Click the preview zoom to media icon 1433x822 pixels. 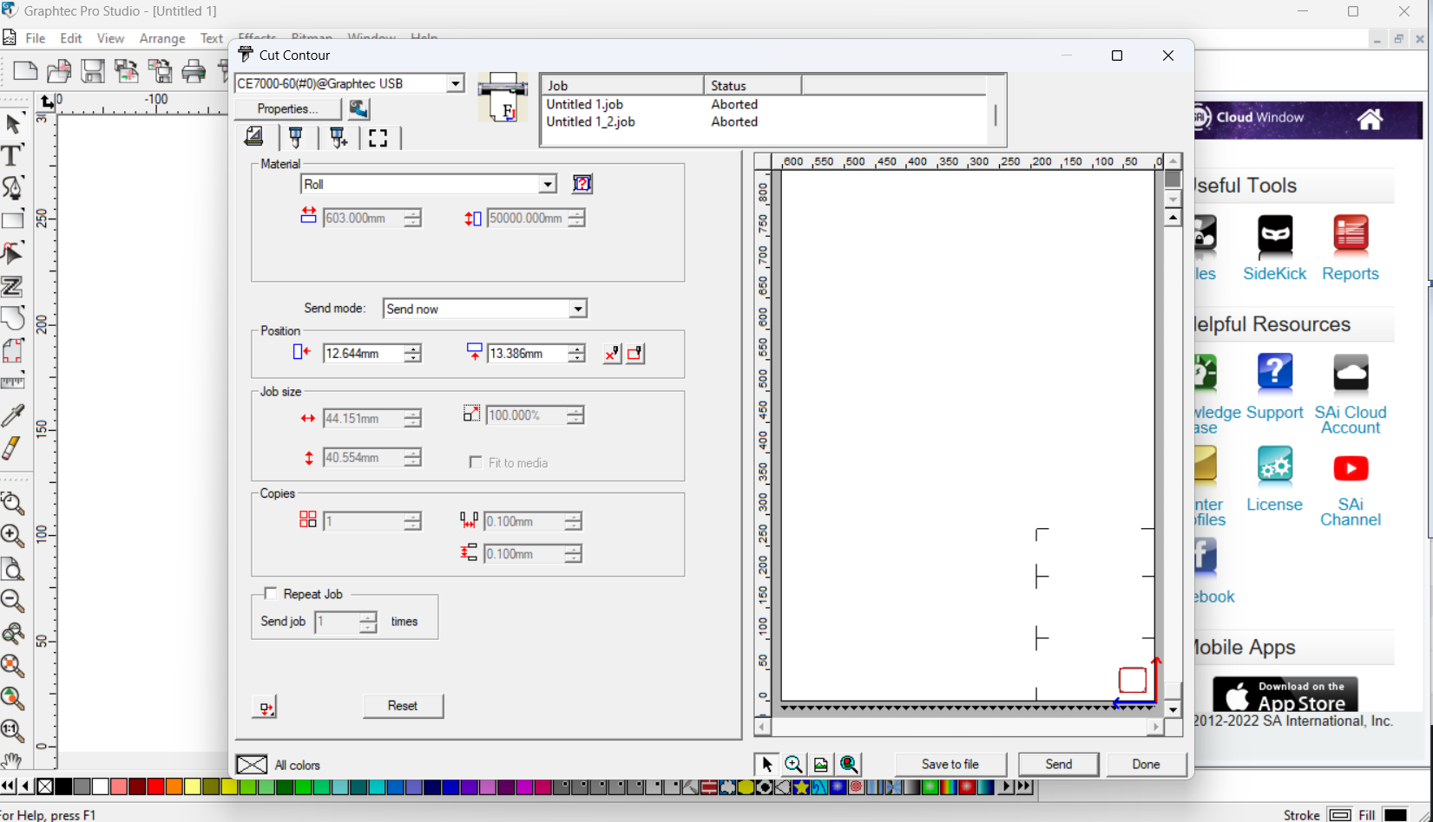click(821, 764)
